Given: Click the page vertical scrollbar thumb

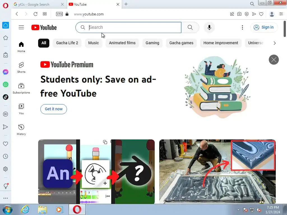Looking at the screenshot, I should [x=285, y=29].
